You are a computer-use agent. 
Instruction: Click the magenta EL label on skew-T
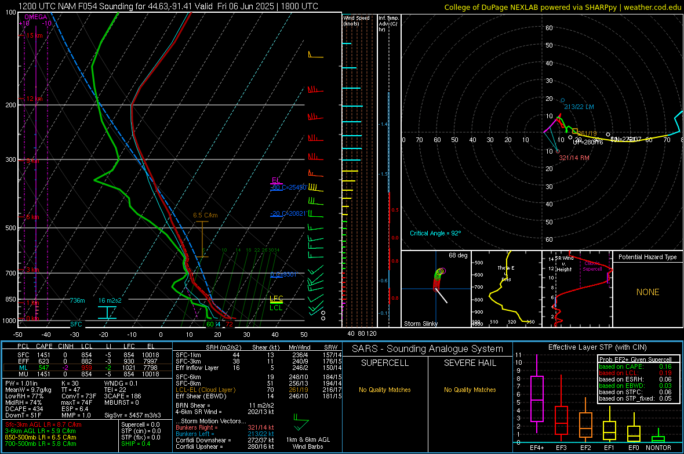click(x=276, y=180)
